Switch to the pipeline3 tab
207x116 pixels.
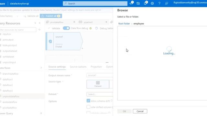[x=88, y=22]
